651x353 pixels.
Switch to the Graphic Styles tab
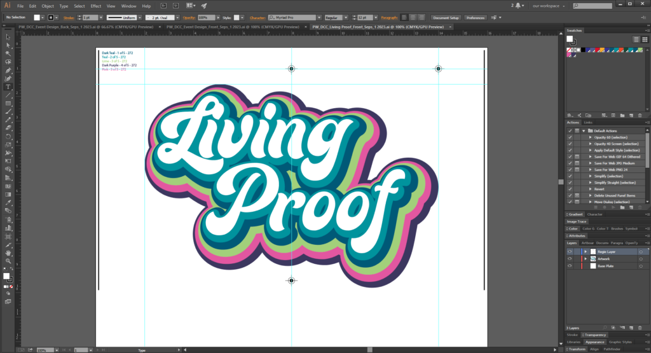click(x=620, y=342)
